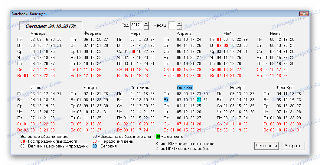Select date 25 in Декабрь
Image resolution: width=320 pixels, height=165 pixels.
coord(299,94)
